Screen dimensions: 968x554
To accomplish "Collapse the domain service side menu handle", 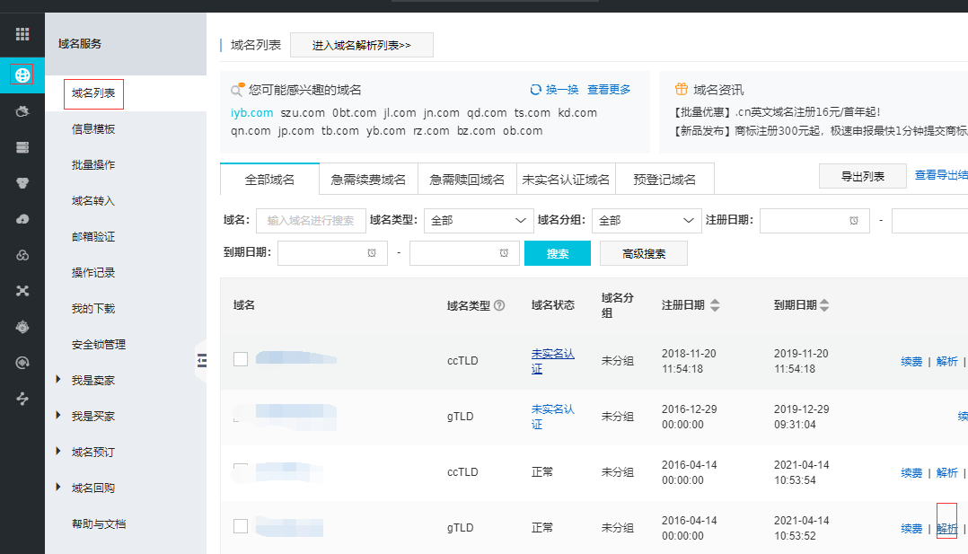I will coord(201,361).
